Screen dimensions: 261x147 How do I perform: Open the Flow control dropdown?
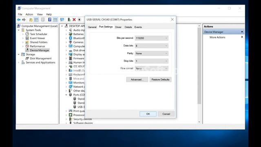[x=151, y=68]
